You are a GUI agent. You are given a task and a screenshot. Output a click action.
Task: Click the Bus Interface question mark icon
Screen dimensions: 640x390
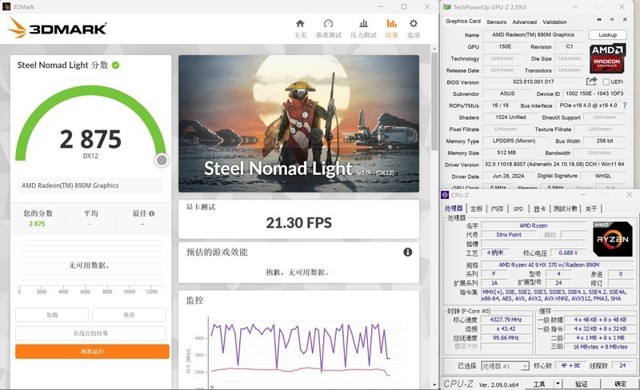pos(625,105)
